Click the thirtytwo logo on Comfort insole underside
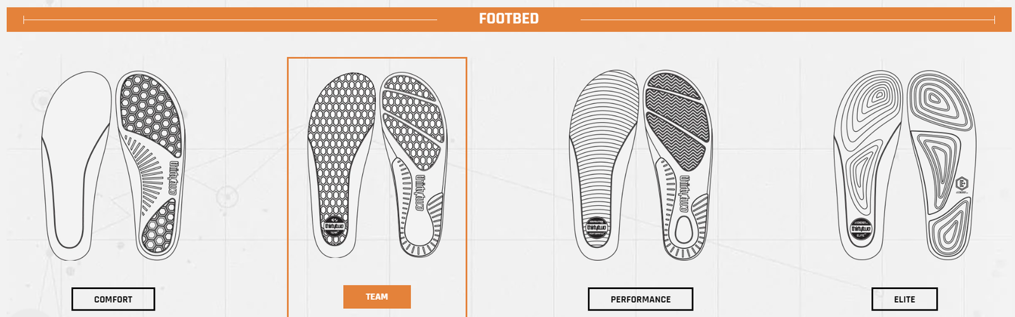The width and height of the screenshot is (1015, 317). click(x=173, y=178)
